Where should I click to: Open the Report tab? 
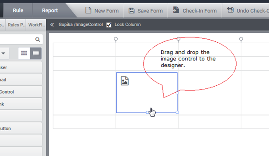(50, 10)
